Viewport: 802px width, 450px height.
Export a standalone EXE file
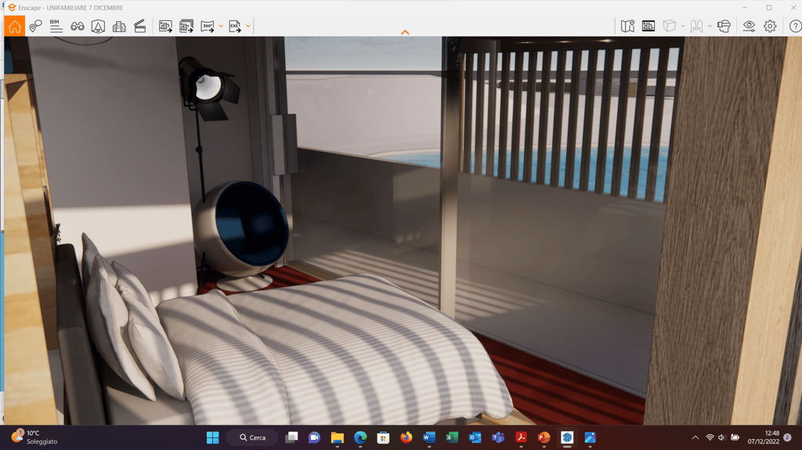[235, 26]
